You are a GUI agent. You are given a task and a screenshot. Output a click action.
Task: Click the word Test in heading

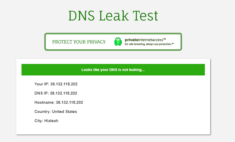[x=145, y=16]
